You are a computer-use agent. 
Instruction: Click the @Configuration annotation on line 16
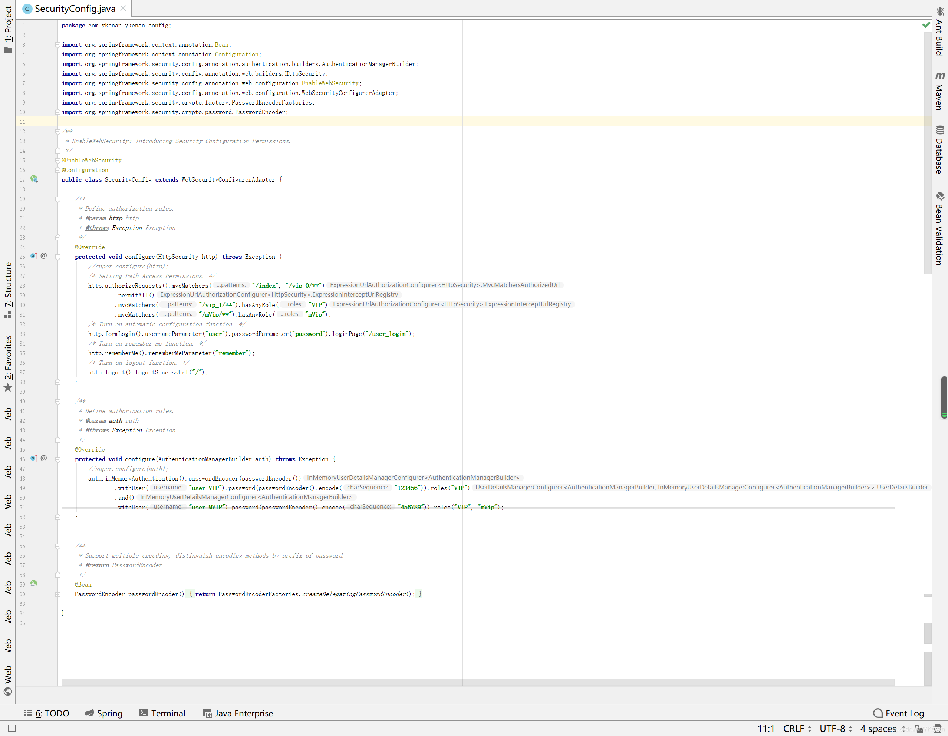coord(85,170)
